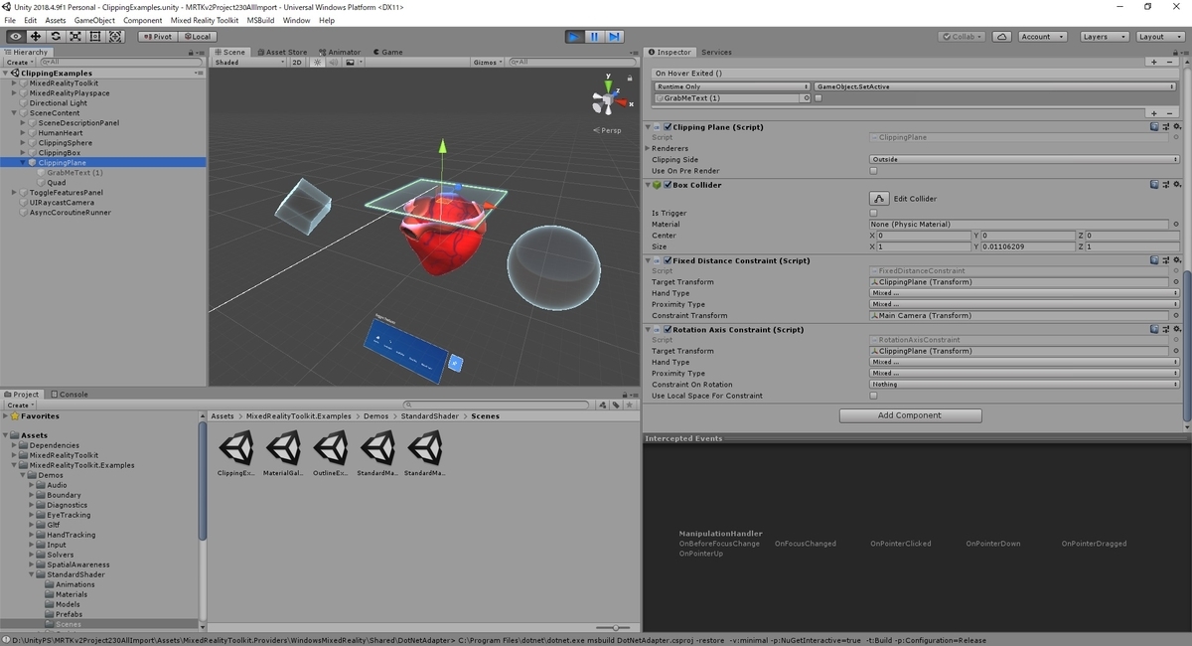
Task: Select HumanHeart in Hierarchy
Action: 61,132
